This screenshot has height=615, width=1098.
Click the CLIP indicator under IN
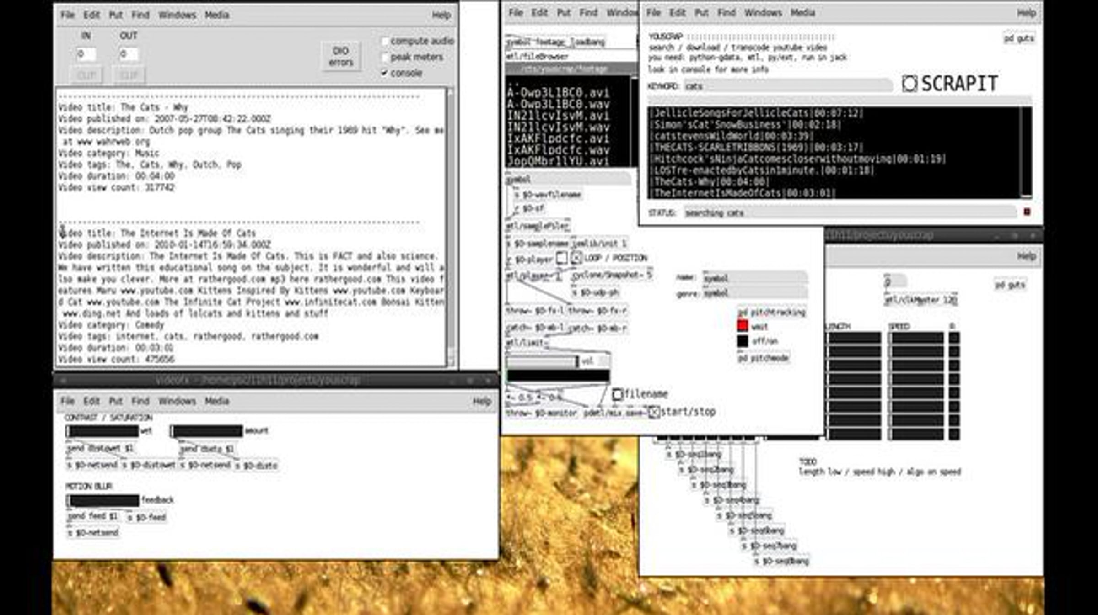[86, 75]
